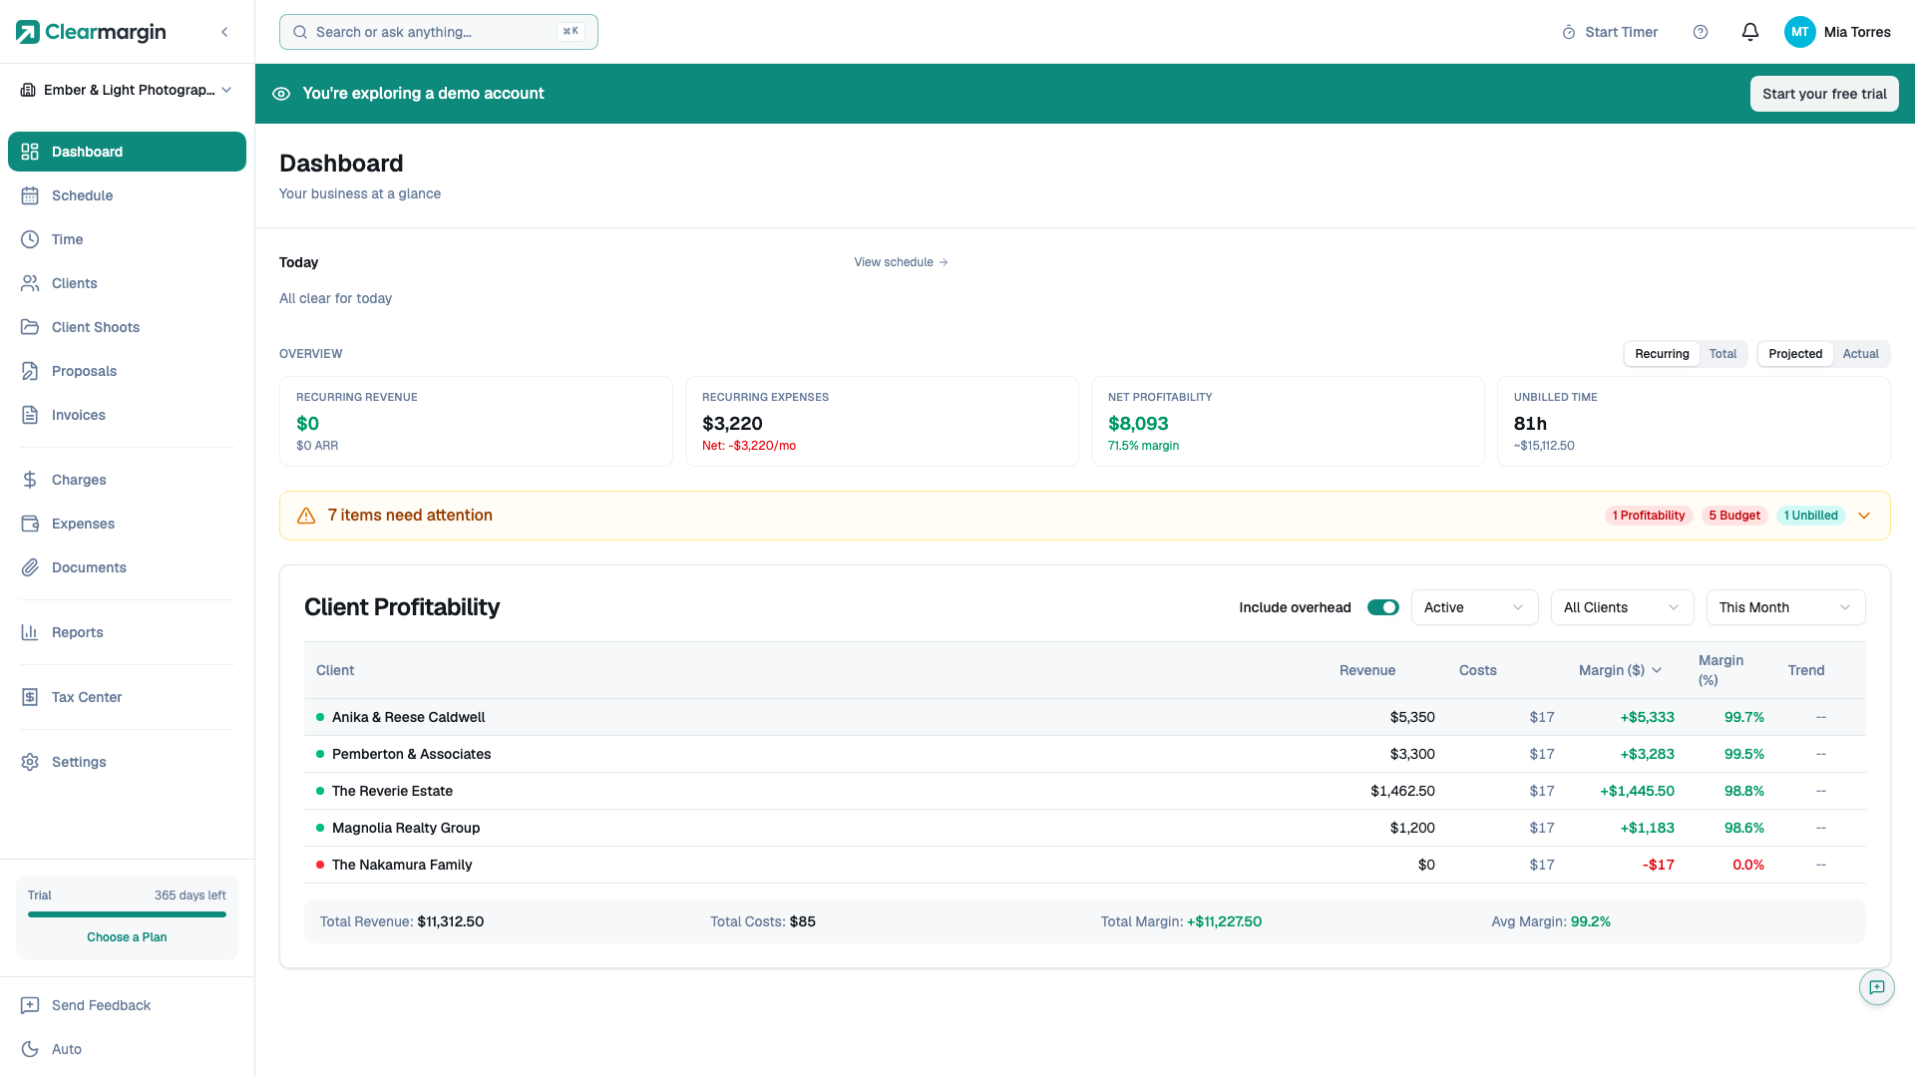Image resolution: width=1915 pixels, height=1077 pixels.
Task: Click Start your free trial button
Action: 1823,94
